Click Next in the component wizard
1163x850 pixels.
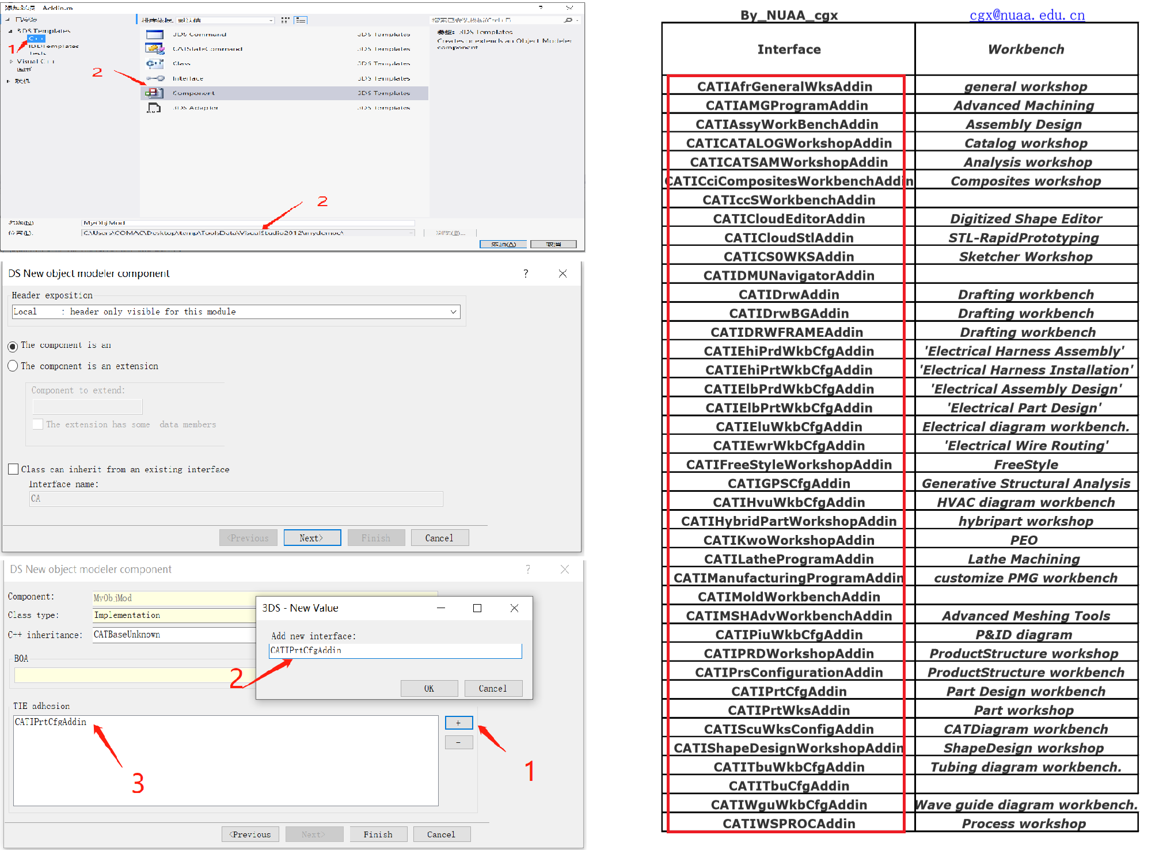312,538
